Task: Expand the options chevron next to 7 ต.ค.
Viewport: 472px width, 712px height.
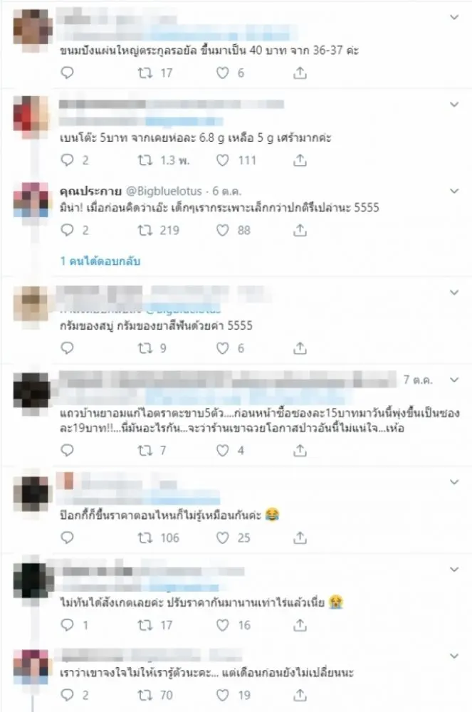Action: coord(454,379)
